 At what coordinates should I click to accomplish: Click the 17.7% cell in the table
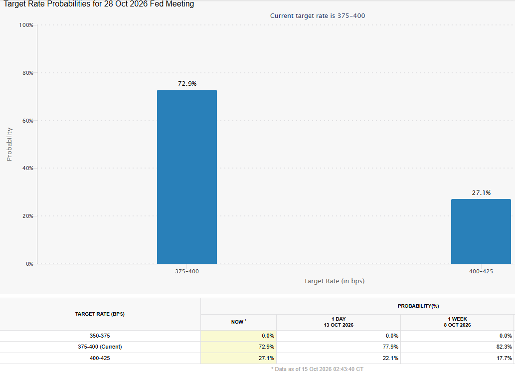[x=457, y=358]
